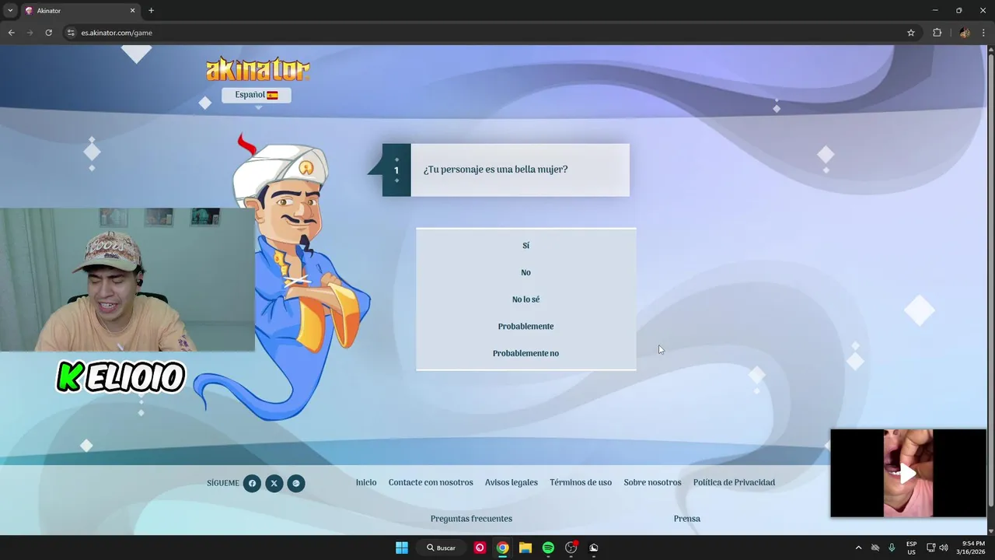This screenshot has width=995, height=560.
Task: Open Akinator's Facebook page icon
Action: click(252, 483)
